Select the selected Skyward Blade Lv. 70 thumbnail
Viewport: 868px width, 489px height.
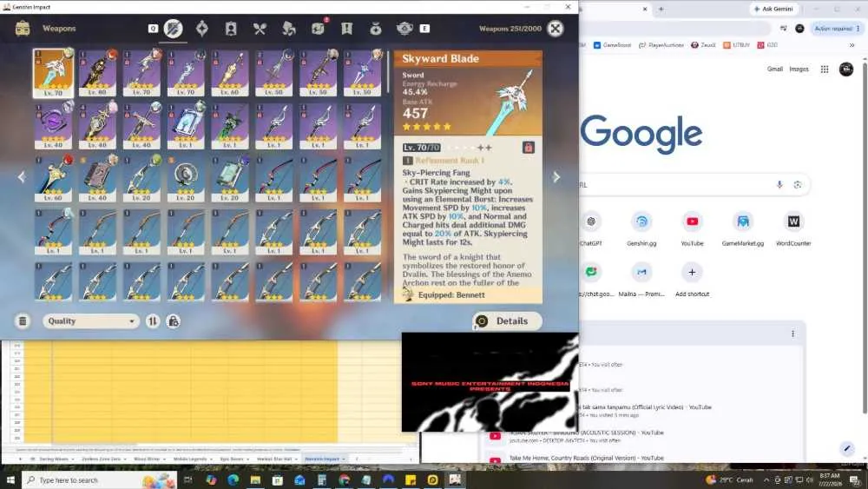coord(53,73)
